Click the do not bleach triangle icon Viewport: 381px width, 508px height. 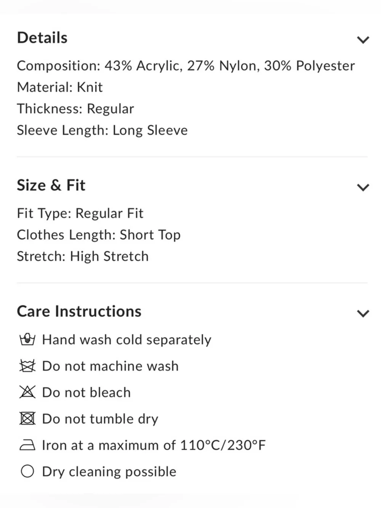point(27,392)
